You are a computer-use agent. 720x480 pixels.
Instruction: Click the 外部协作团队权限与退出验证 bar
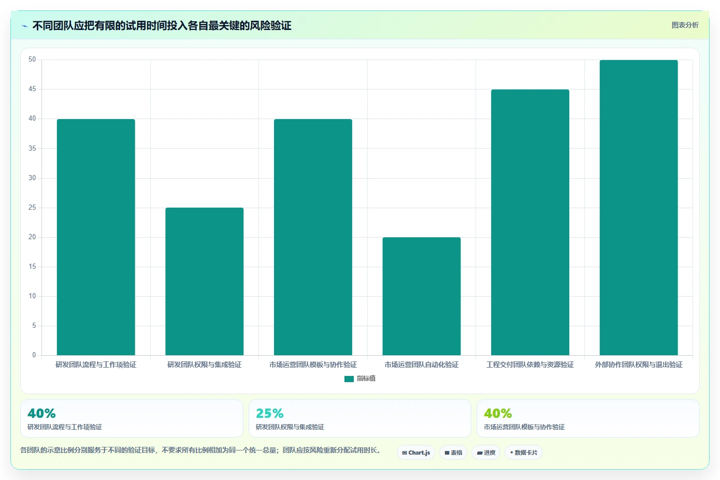point(639,208)
